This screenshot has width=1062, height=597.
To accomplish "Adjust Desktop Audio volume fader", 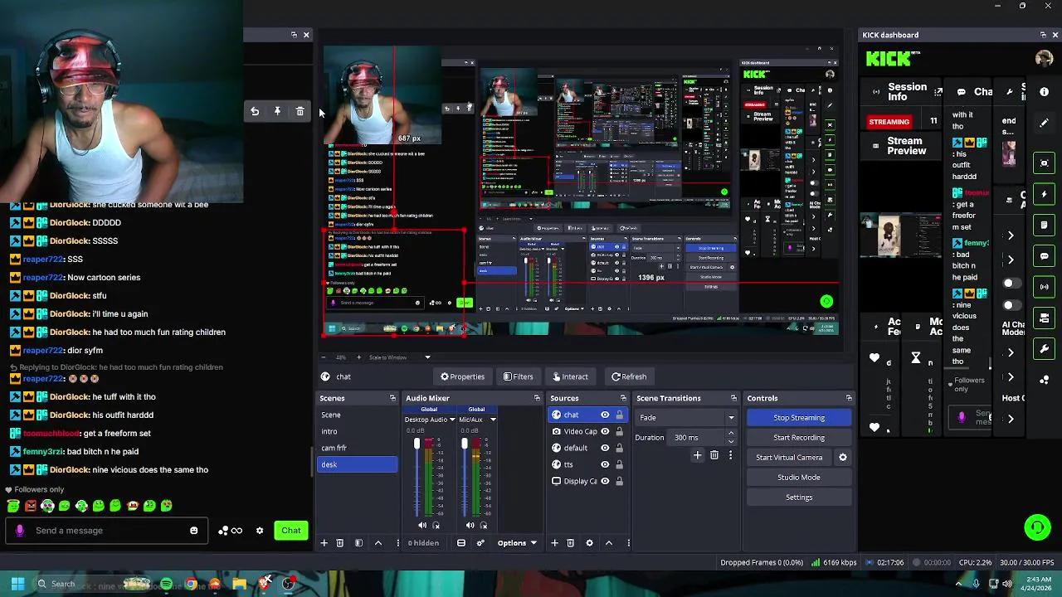I will pyautogui.click(x=417, y=445).
